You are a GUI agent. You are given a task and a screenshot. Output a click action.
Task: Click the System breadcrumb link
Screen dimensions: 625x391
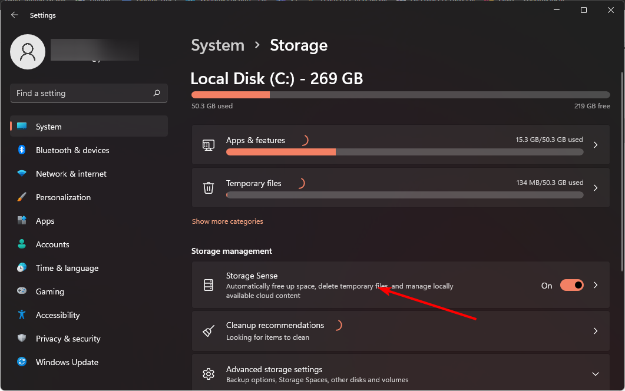(217, 45)
